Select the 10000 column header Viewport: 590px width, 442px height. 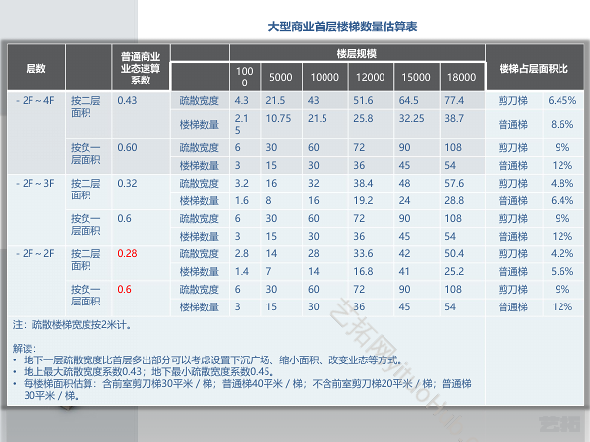[x=324, y=77]
